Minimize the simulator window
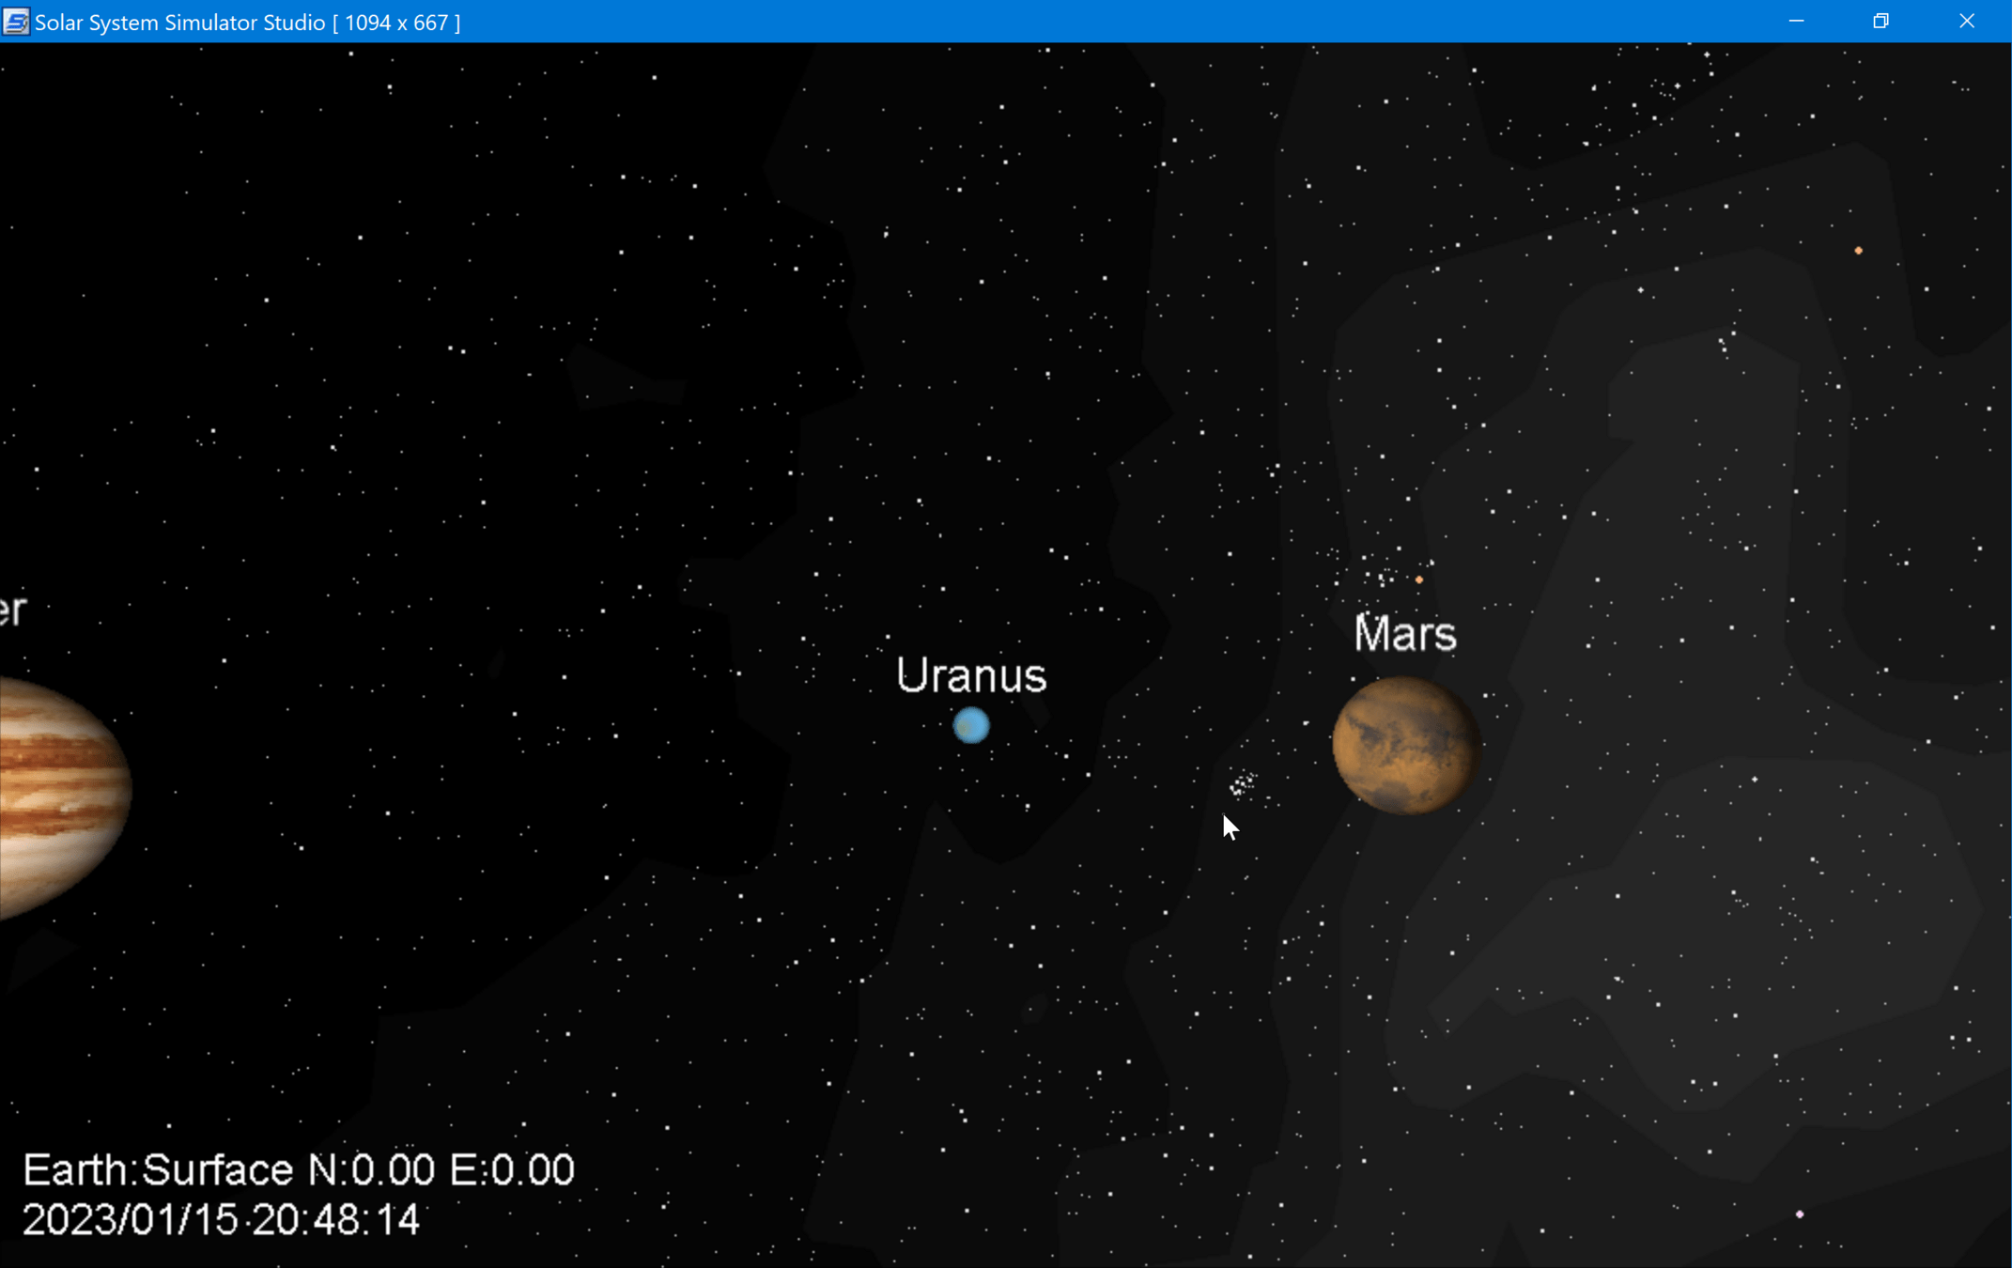The width and height of the screenshot is (2012, 1268). (1796, 22)
